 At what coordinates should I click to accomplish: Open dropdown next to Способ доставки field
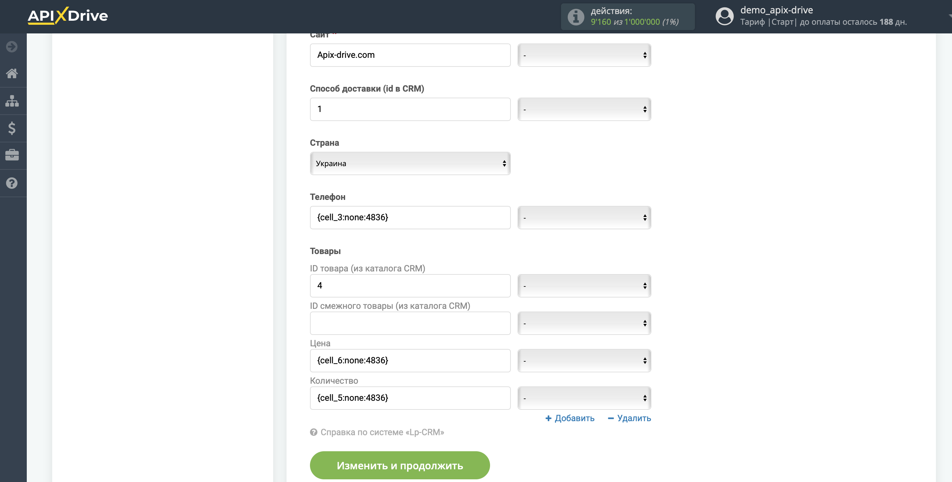(584, 109)
